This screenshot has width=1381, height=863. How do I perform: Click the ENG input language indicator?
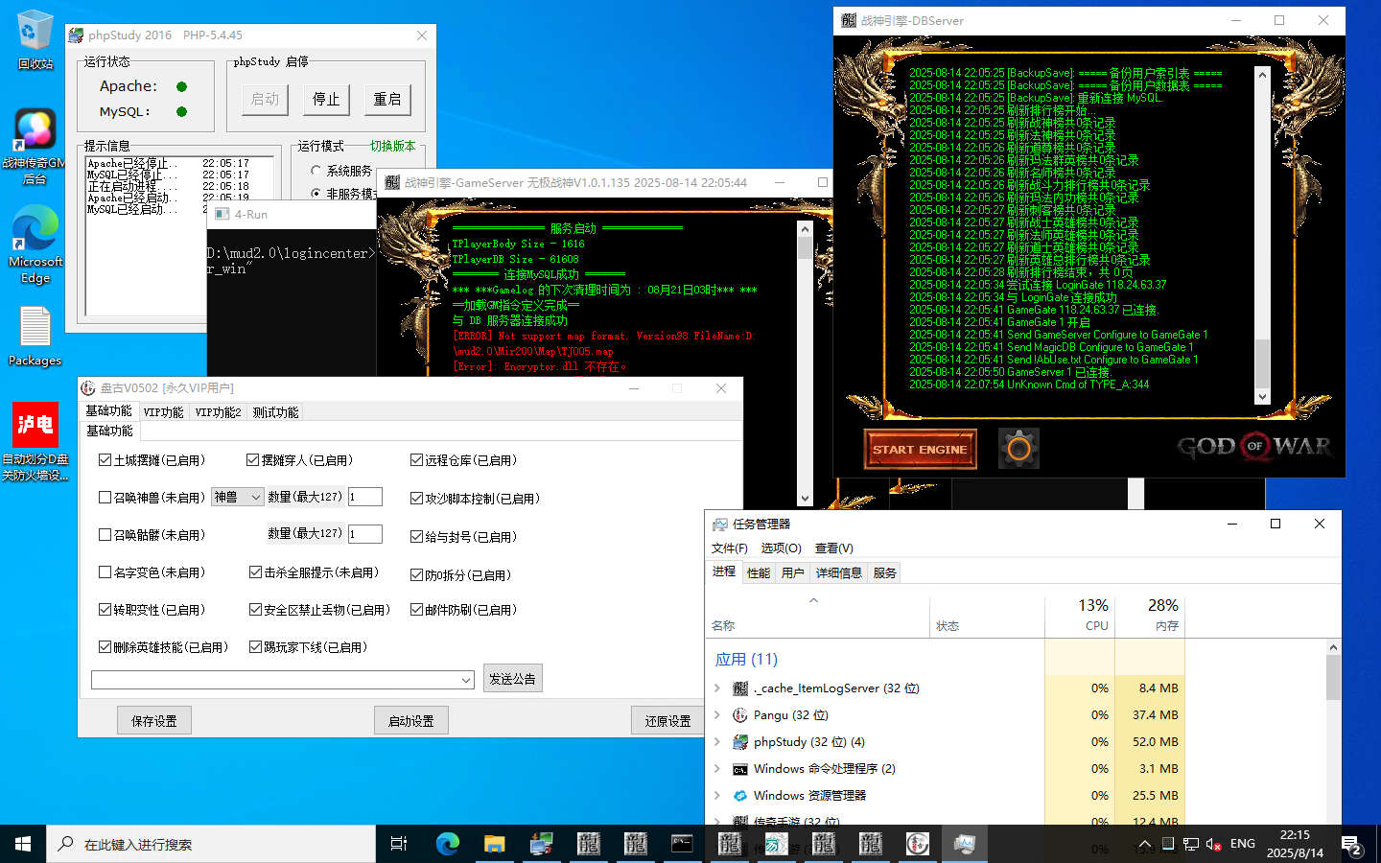pyautogui.click(x=1243, y=844)
